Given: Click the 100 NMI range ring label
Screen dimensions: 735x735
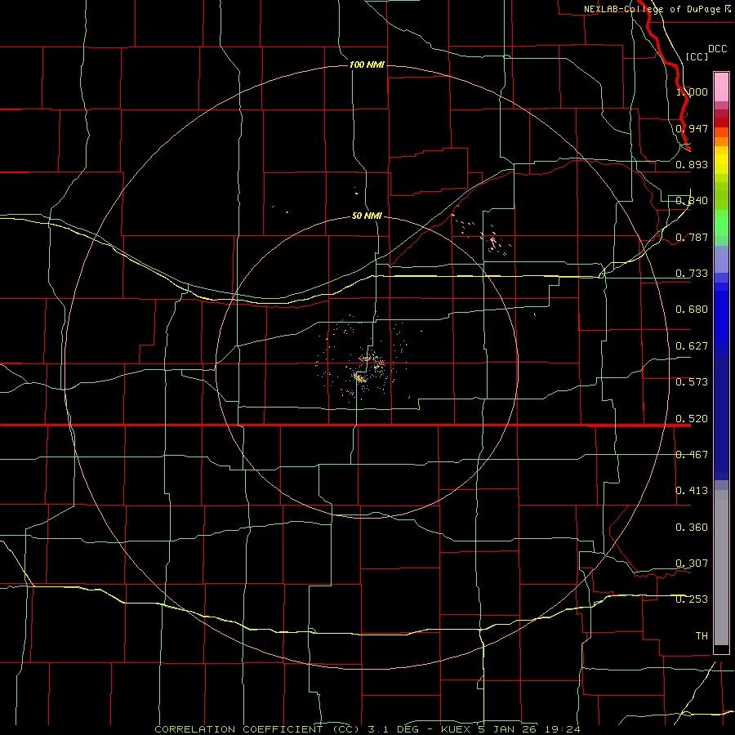Looking at the screenshot, I should (x=367, y=65).
